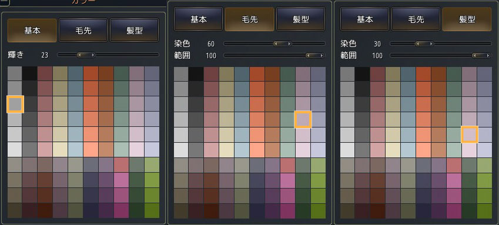Click the 輝き label in left panel
Viewport: 499px width, 225px height.
pos(16,55)
